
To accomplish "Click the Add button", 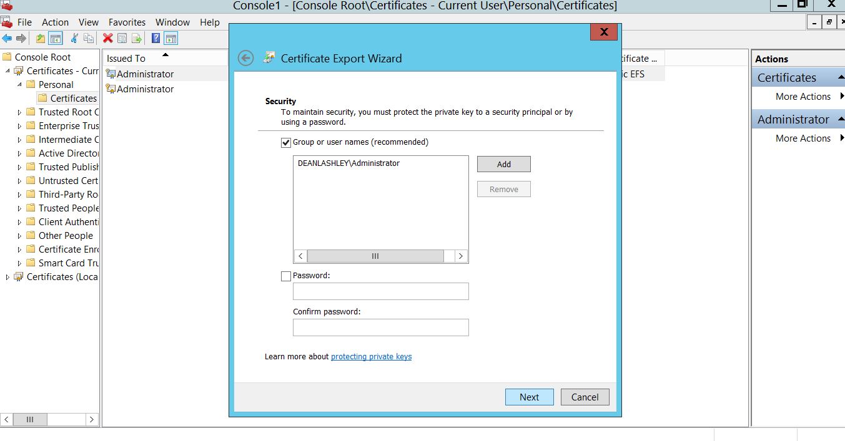I will point(503,164).
